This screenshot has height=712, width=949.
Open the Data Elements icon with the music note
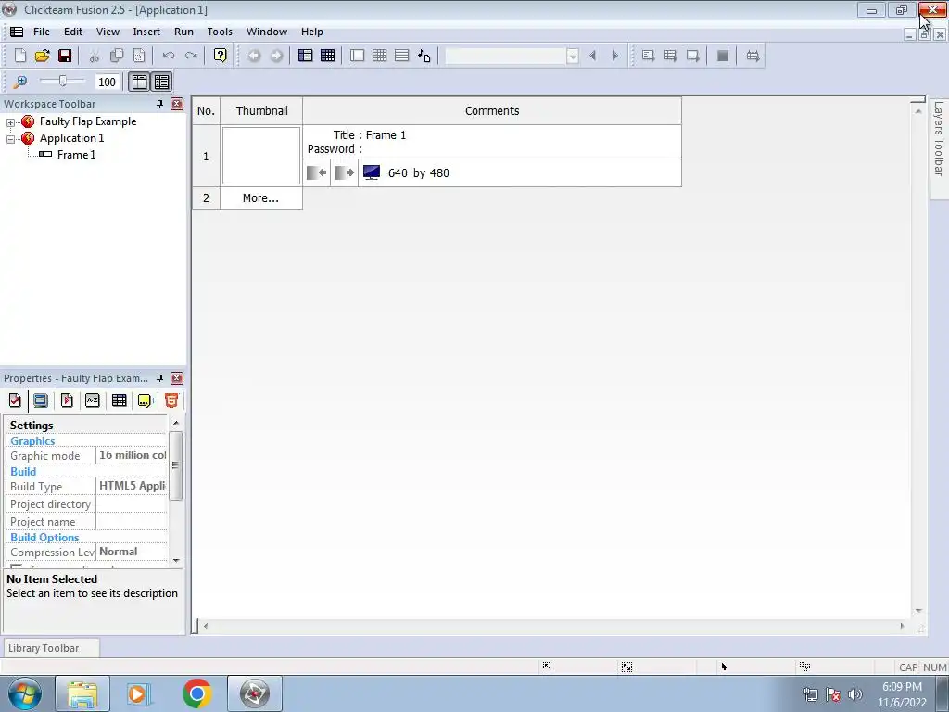[424, 56]
